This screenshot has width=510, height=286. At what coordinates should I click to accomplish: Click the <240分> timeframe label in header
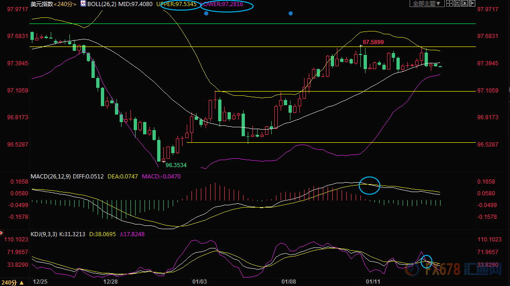64,4
